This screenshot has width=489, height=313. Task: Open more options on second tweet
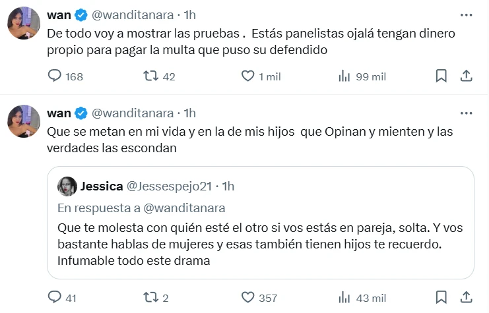click(x=465, y=113)
